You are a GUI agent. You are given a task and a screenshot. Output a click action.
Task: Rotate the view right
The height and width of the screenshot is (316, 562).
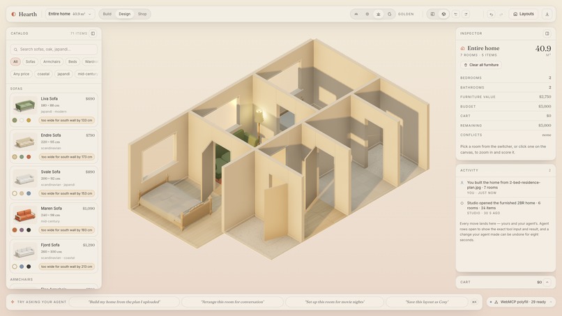pos(466,14)
